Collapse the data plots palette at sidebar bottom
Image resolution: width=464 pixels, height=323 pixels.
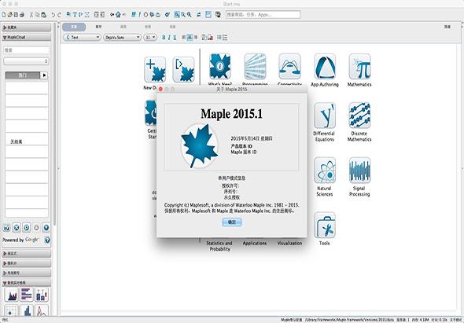coord(26,283)
